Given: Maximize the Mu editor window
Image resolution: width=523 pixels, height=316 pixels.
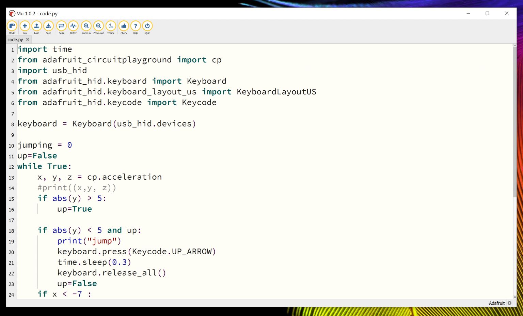Looking at the screenshot, I should [487, 13].
